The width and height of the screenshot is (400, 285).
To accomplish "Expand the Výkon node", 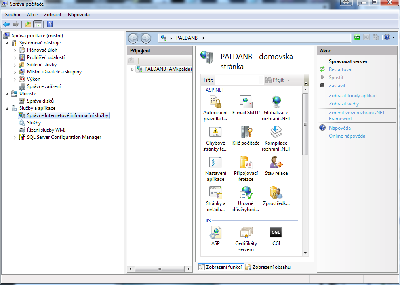I will 15,80.
